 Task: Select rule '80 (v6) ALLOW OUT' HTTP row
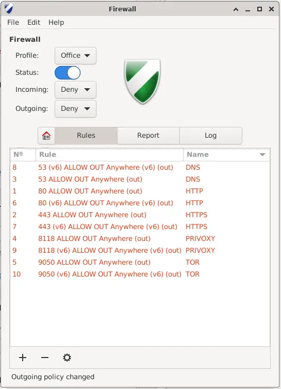point(140,203)
